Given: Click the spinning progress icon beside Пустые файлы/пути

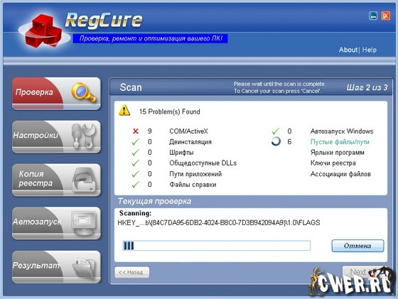Looking at the screenshot, I should [276, 141].
